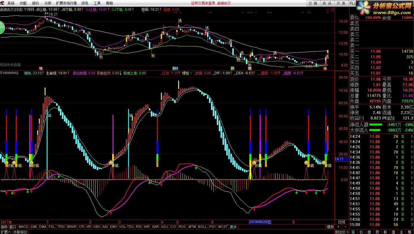Switch sub-chart to the MACD indicator
The height and width of the screenshot is (234, 414).
tap(24, 227)
